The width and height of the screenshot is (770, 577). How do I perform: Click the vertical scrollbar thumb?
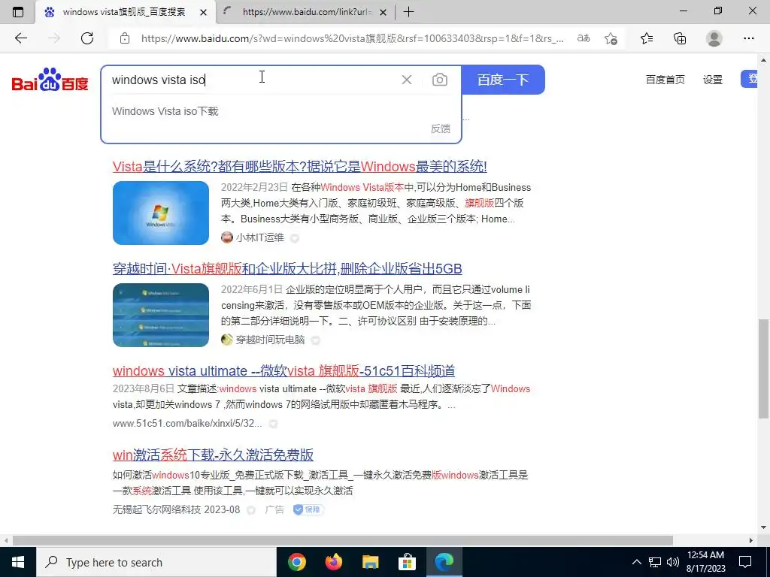pos(763,368)
